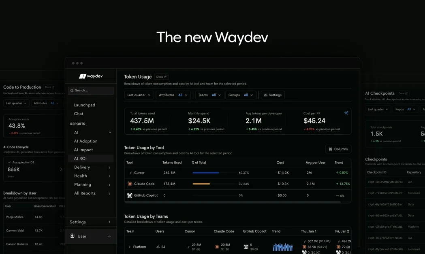Sort by Tokens Used column header

click(172, 163)
